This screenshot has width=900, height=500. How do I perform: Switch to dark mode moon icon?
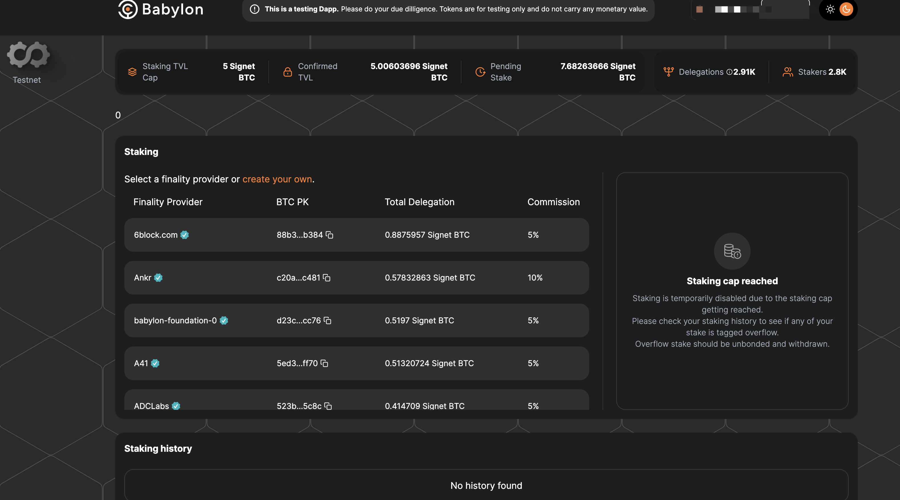pyautogui.click(x=846, y=9)
